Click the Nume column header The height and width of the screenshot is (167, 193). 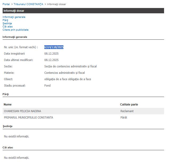point(8,104)
